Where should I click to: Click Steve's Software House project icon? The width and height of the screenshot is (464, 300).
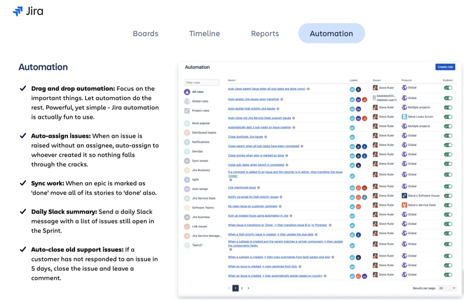[404, 196]
